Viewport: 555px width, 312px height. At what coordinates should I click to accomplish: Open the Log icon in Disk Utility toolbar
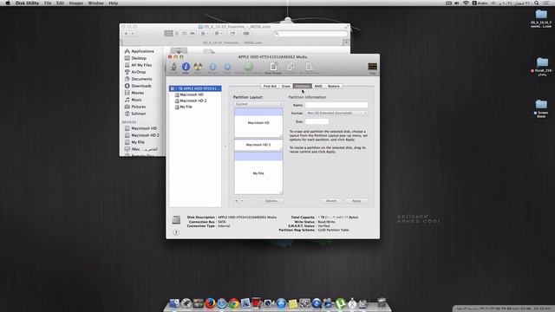click(x=372, y=67)
